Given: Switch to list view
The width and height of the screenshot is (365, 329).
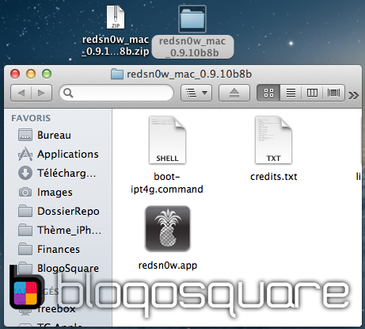Looking at the screenshot, I should (291, 93).
